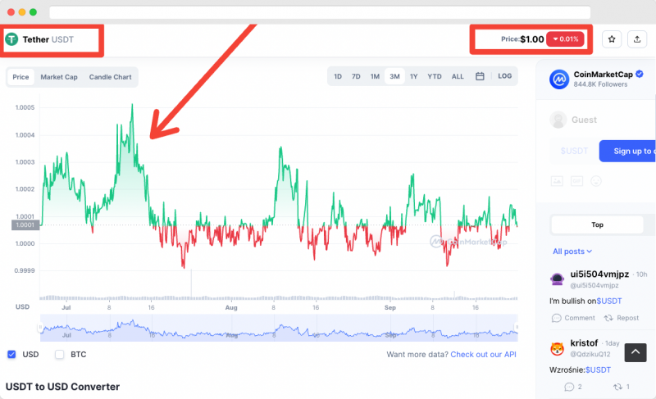Open the Check out our API link
This screenshot has height=399, width=656.
pyautogui.click(x=483, y=354)
